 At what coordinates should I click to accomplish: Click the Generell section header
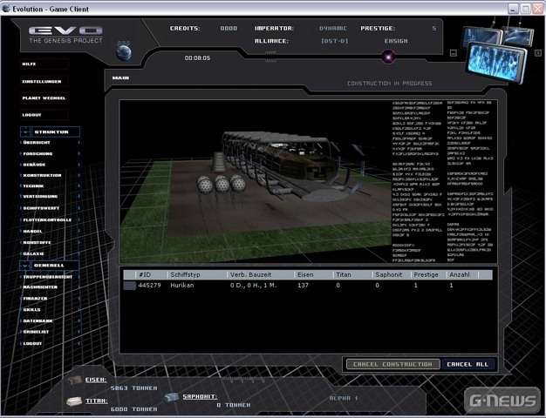coord(49,266)
